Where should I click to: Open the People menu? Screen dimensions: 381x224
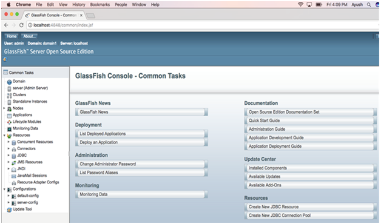[x=121, y=5]
